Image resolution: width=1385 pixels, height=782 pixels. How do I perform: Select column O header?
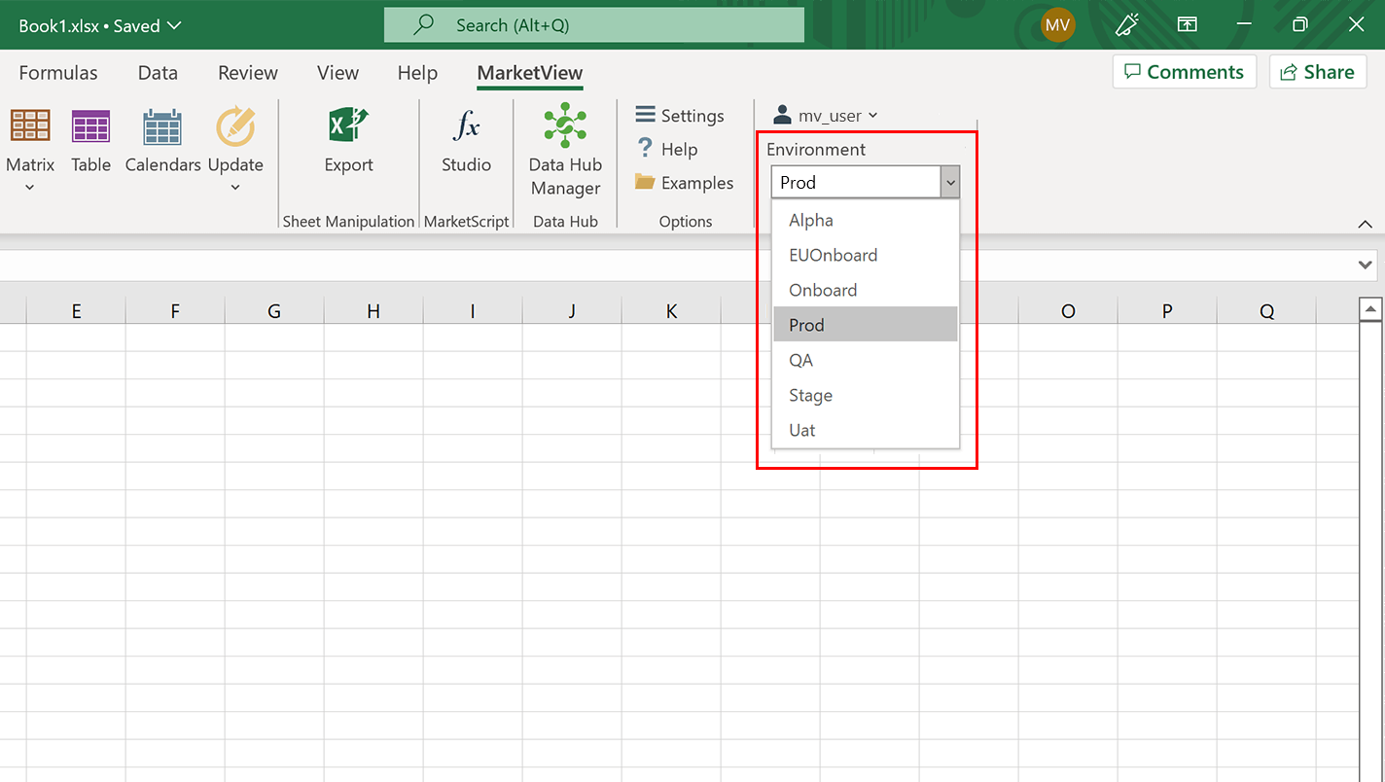pos(1068,311)
